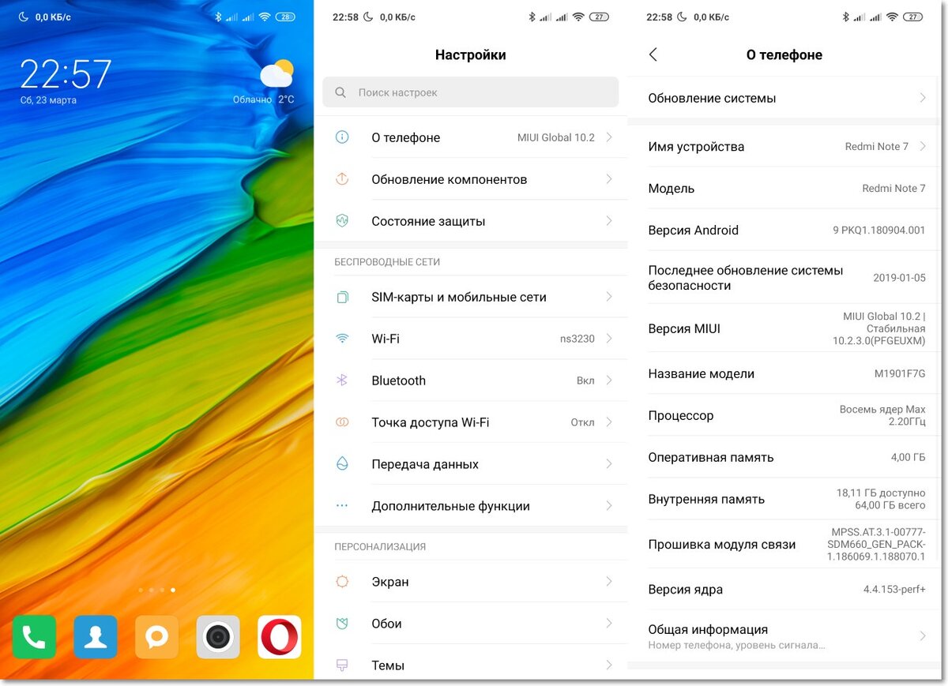Viewport: 948px width, 686px height.
Task: Click the Облачно 2°C weather text
Action: [x=263, y=99]
